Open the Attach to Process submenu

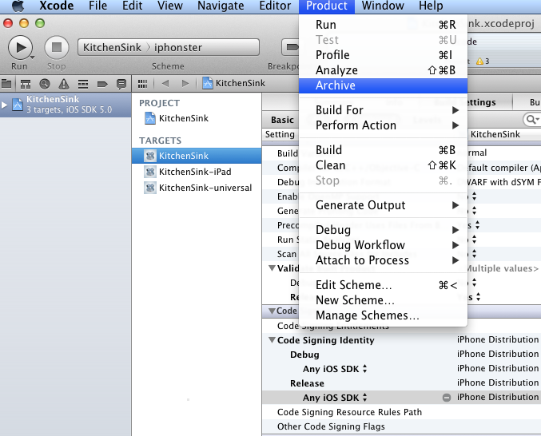point(383,260)
